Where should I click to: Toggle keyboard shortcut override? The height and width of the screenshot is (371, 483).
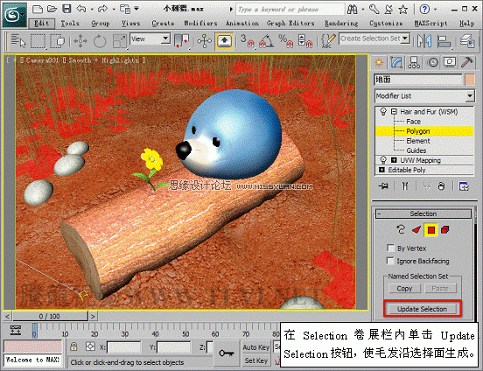[224, 40]
